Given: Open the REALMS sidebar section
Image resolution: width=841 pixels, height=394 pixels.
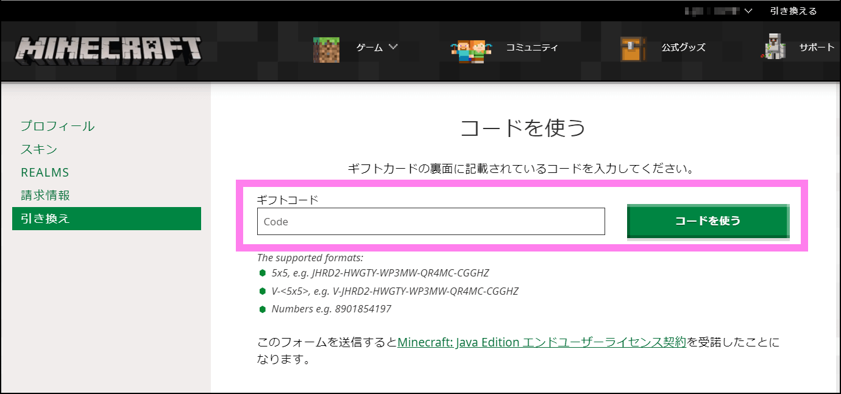Looking at the screenshot, I should point(45,172).
